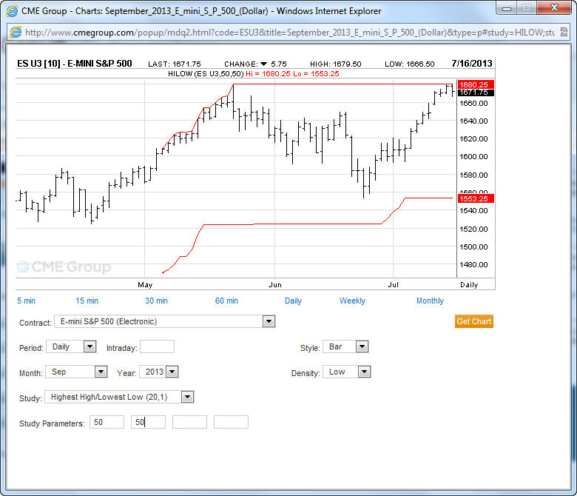This screenshot has height=496, width=577.
Task: Click the orange Get Chart button
Action: coord(474,321)
